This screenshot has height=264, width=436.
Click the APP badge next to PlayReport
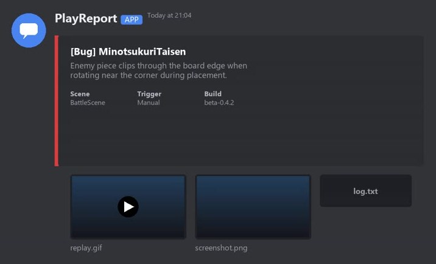pos(132,19)
